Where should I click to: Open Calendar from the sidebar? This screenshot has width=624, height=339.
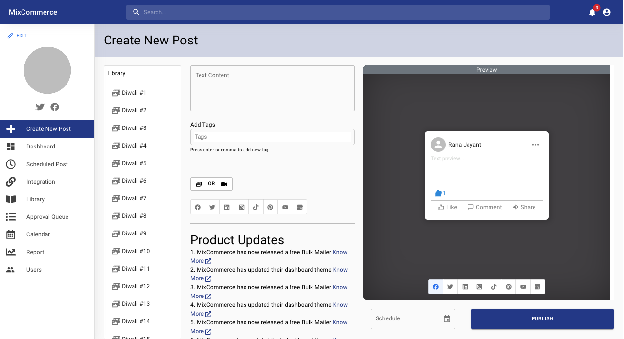[47, 234]
